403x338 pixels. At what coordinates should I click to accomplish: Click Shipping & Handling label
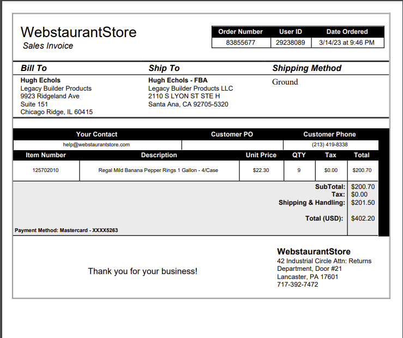pos(312,203)
